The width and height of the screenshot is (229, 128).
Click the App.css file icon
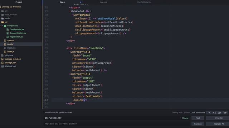(5, 41)
